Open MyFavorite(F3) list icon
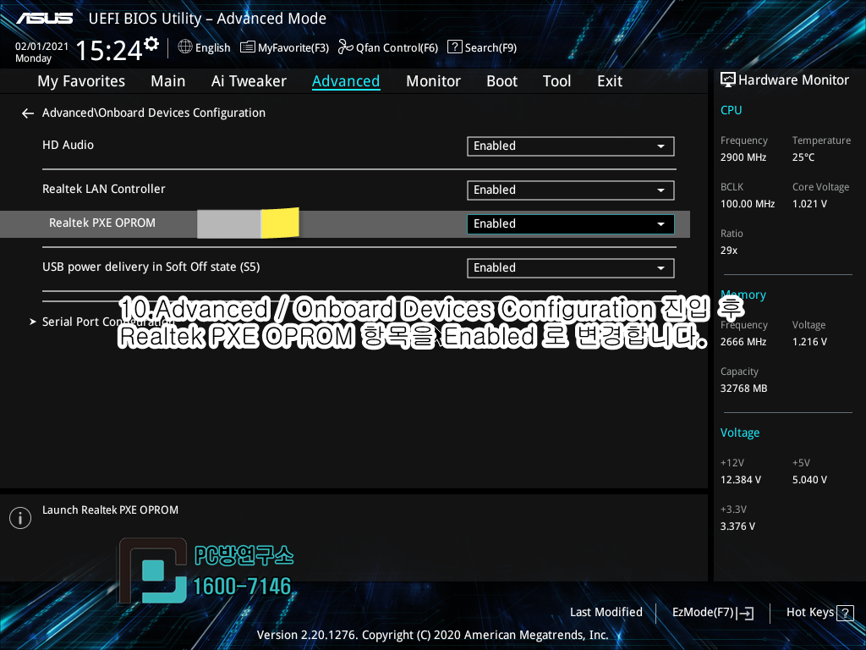The image size is (866, 650). [x=248, y=47]
